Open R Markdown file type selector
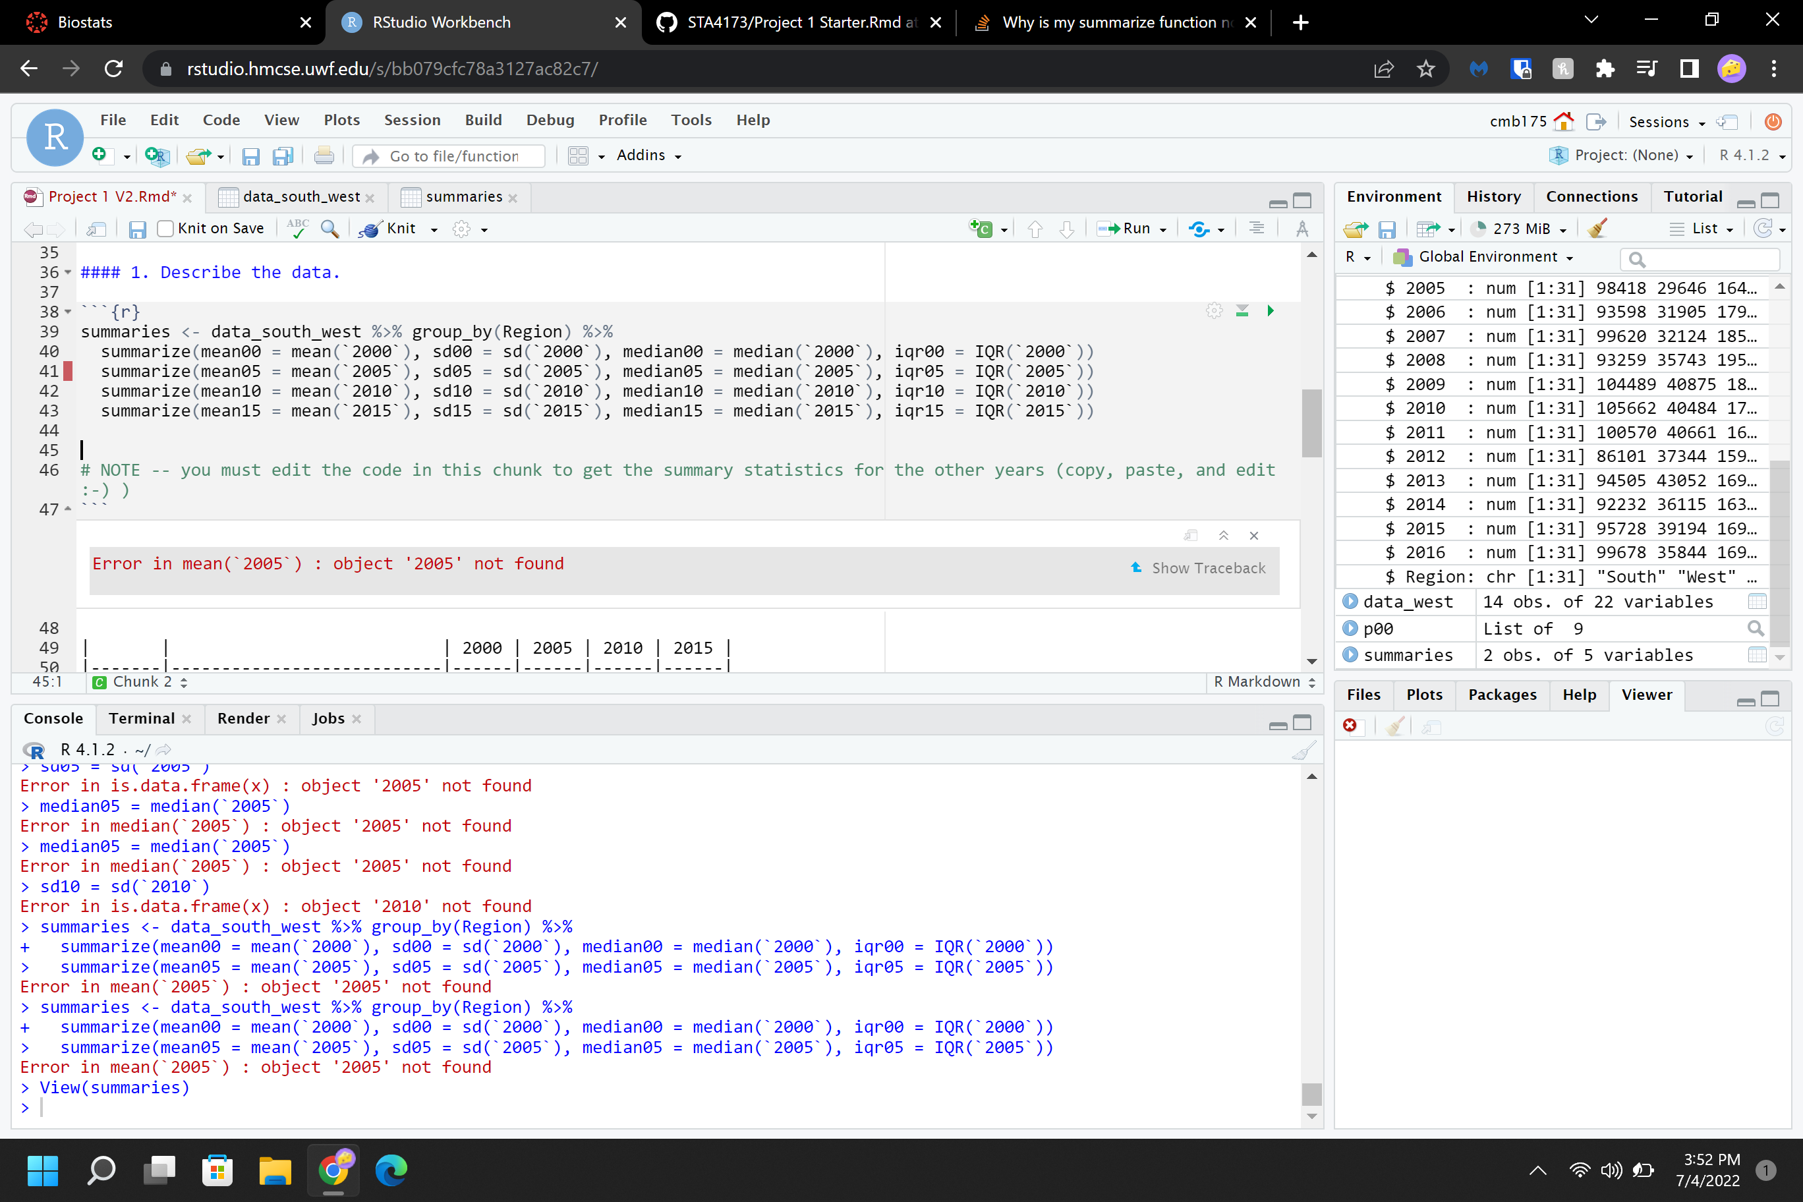Viewport: 1803px width, 1202px height. [1264, 681]
